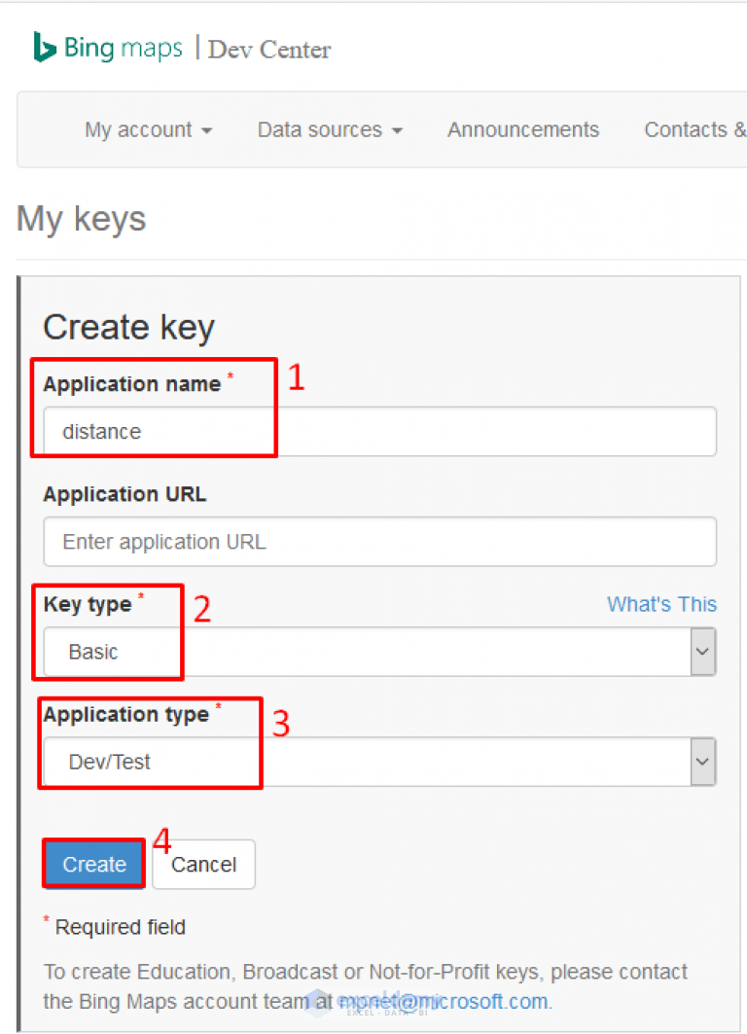The image size is (747, 1034).
Task: Click the My keys page heading
Action: tap(81, 218)
